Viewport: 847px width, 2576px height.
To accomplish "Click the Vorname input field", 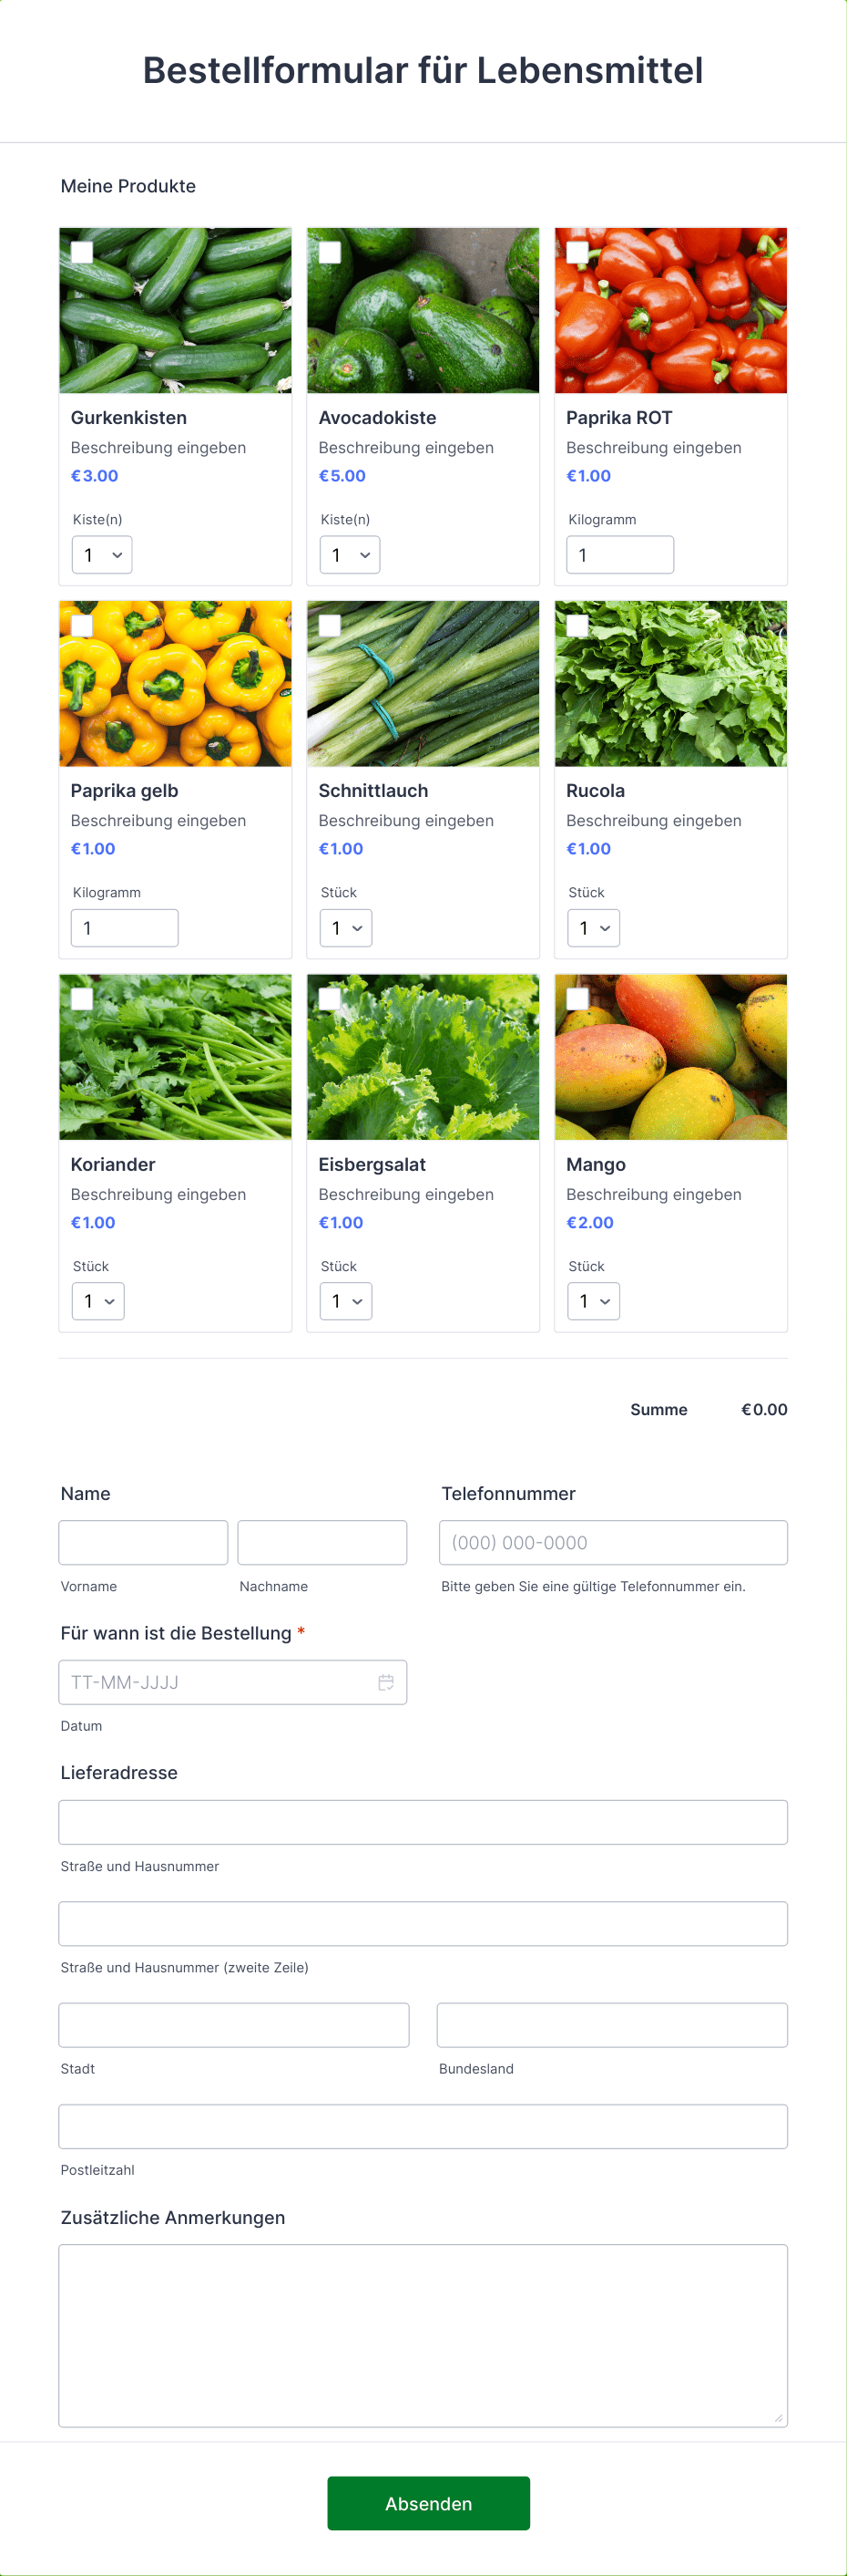I will tap(143, 1542).
